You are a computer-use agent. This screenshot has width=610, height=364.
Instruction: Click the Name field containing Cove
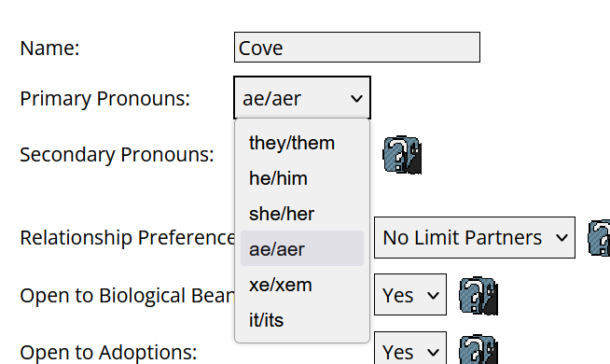point(356,47)
